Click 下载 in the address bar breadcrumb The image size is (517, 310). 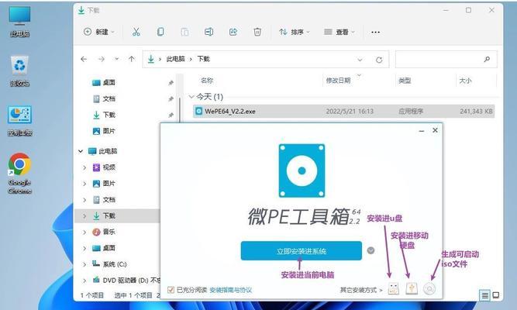coord(203,59)
